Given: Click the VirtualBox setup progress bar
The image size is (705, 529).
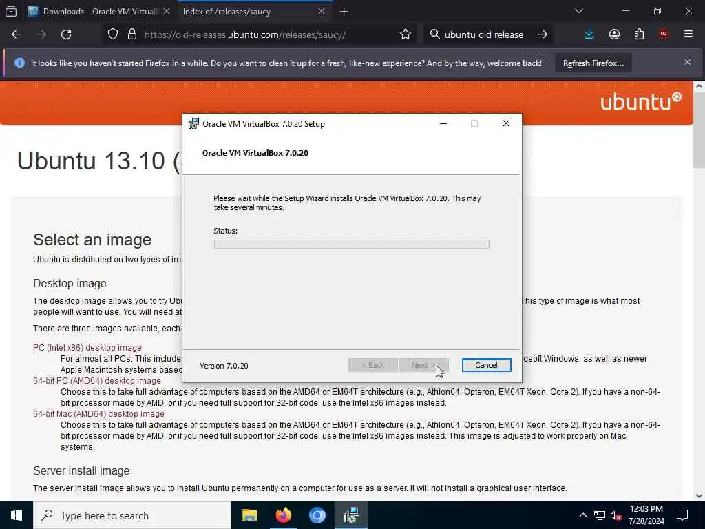Looking at the screenshot, I should click(351, 245).
